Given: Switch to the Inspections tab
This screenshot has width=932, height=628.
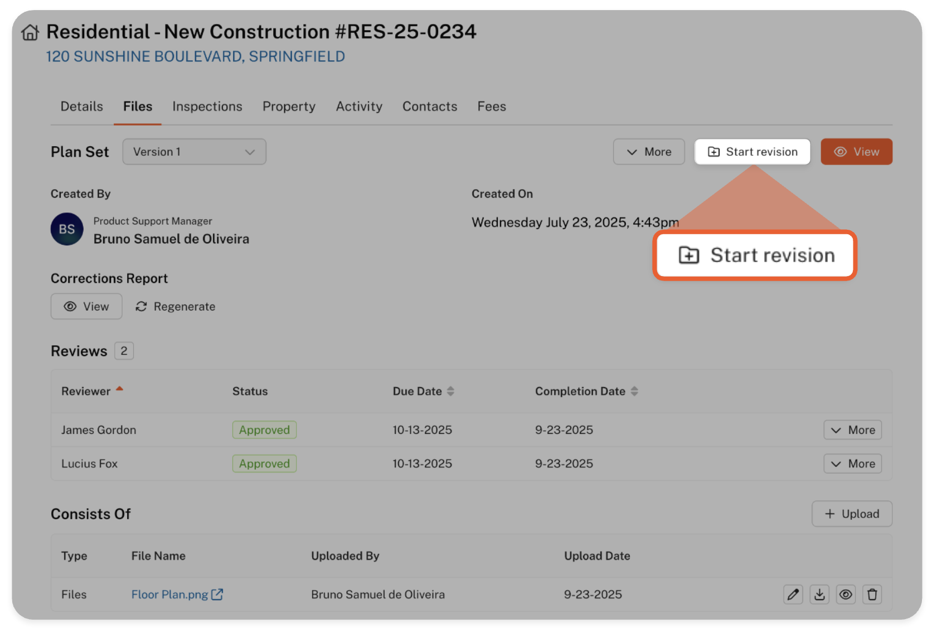Looking at the screenshot, I should 207,107.
